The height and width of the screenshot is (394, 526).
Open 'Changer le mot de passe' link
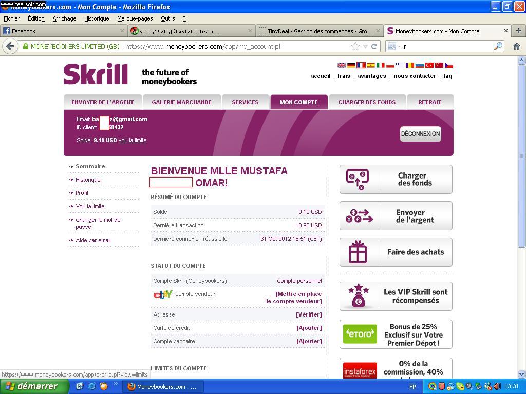[x=98, y=223]
